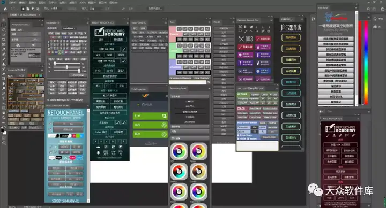Open Beauty Retouch panel menu

point(128,22)
